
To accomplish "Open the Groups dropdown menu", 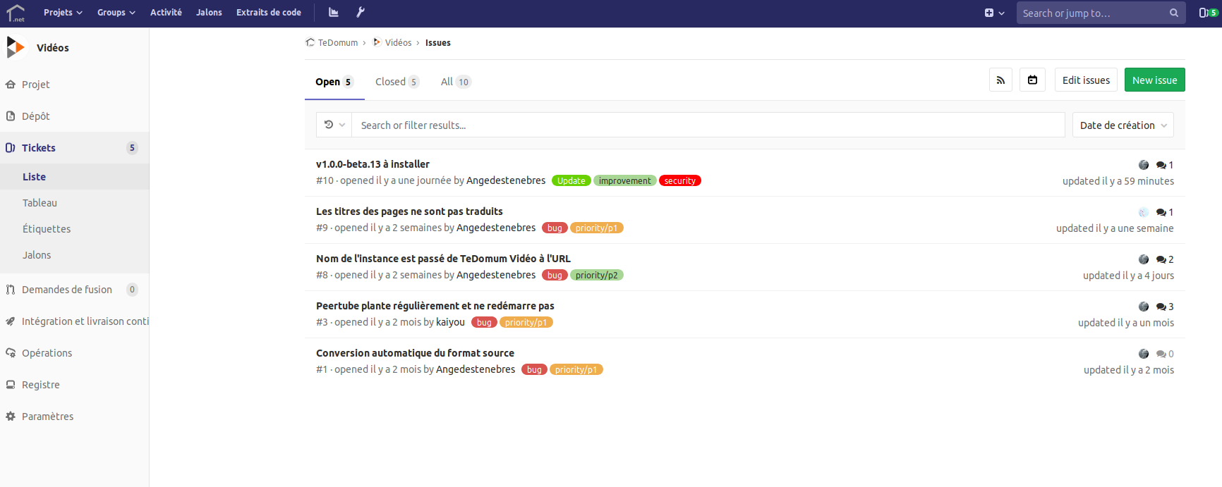I will 116,13.
